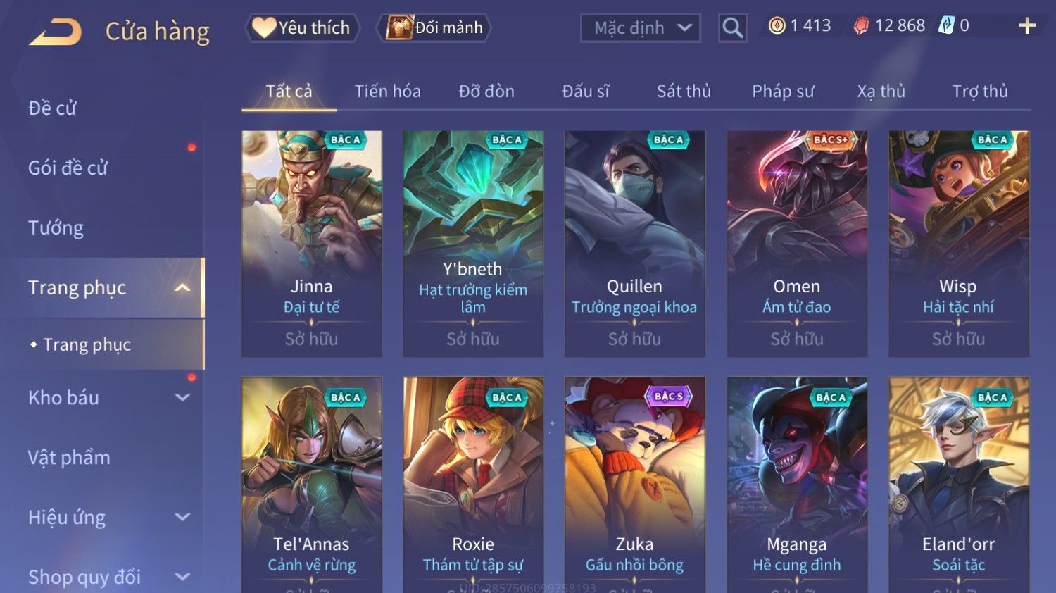Viewport: 1056px width, 593px height.
Task: Expand the Kho báu sidebar section
Action: pyautogui.click(x=182, y=397)
